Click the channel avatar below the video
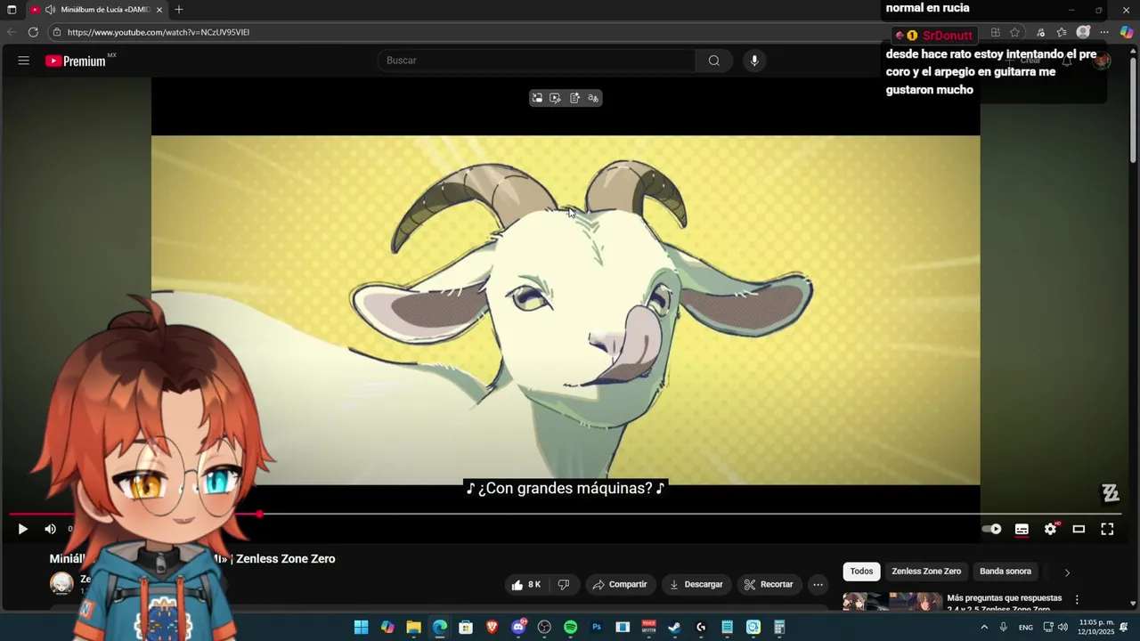Screen dimensions: 1140x641 (61, 584)
